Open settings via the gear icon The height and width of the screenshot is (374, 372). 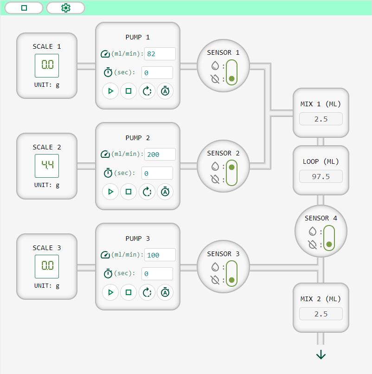pos(65,8)
